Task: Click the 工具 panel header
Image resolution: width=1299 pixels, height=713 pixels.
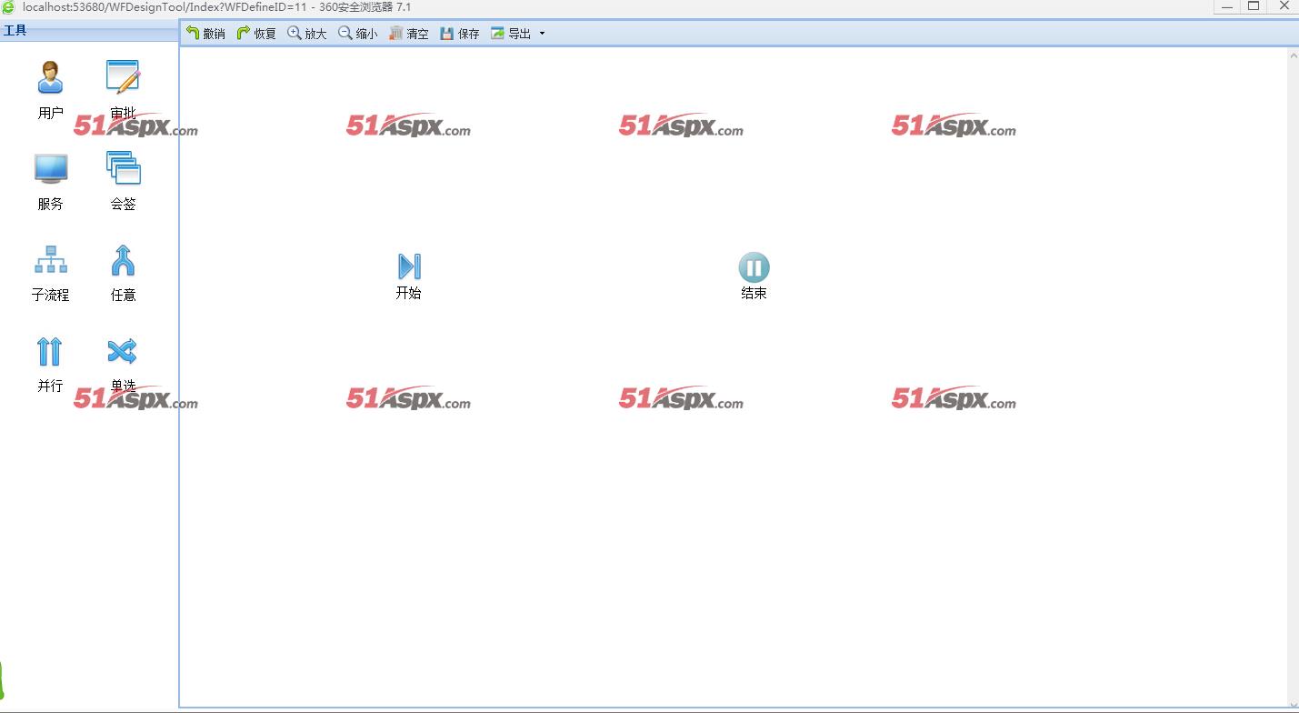Action: [89, 31]
